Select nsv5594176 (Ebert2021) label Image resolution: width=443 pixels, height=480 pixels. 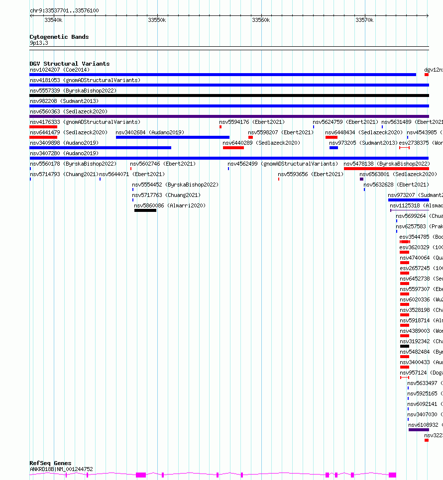click(x=252, y=122)
